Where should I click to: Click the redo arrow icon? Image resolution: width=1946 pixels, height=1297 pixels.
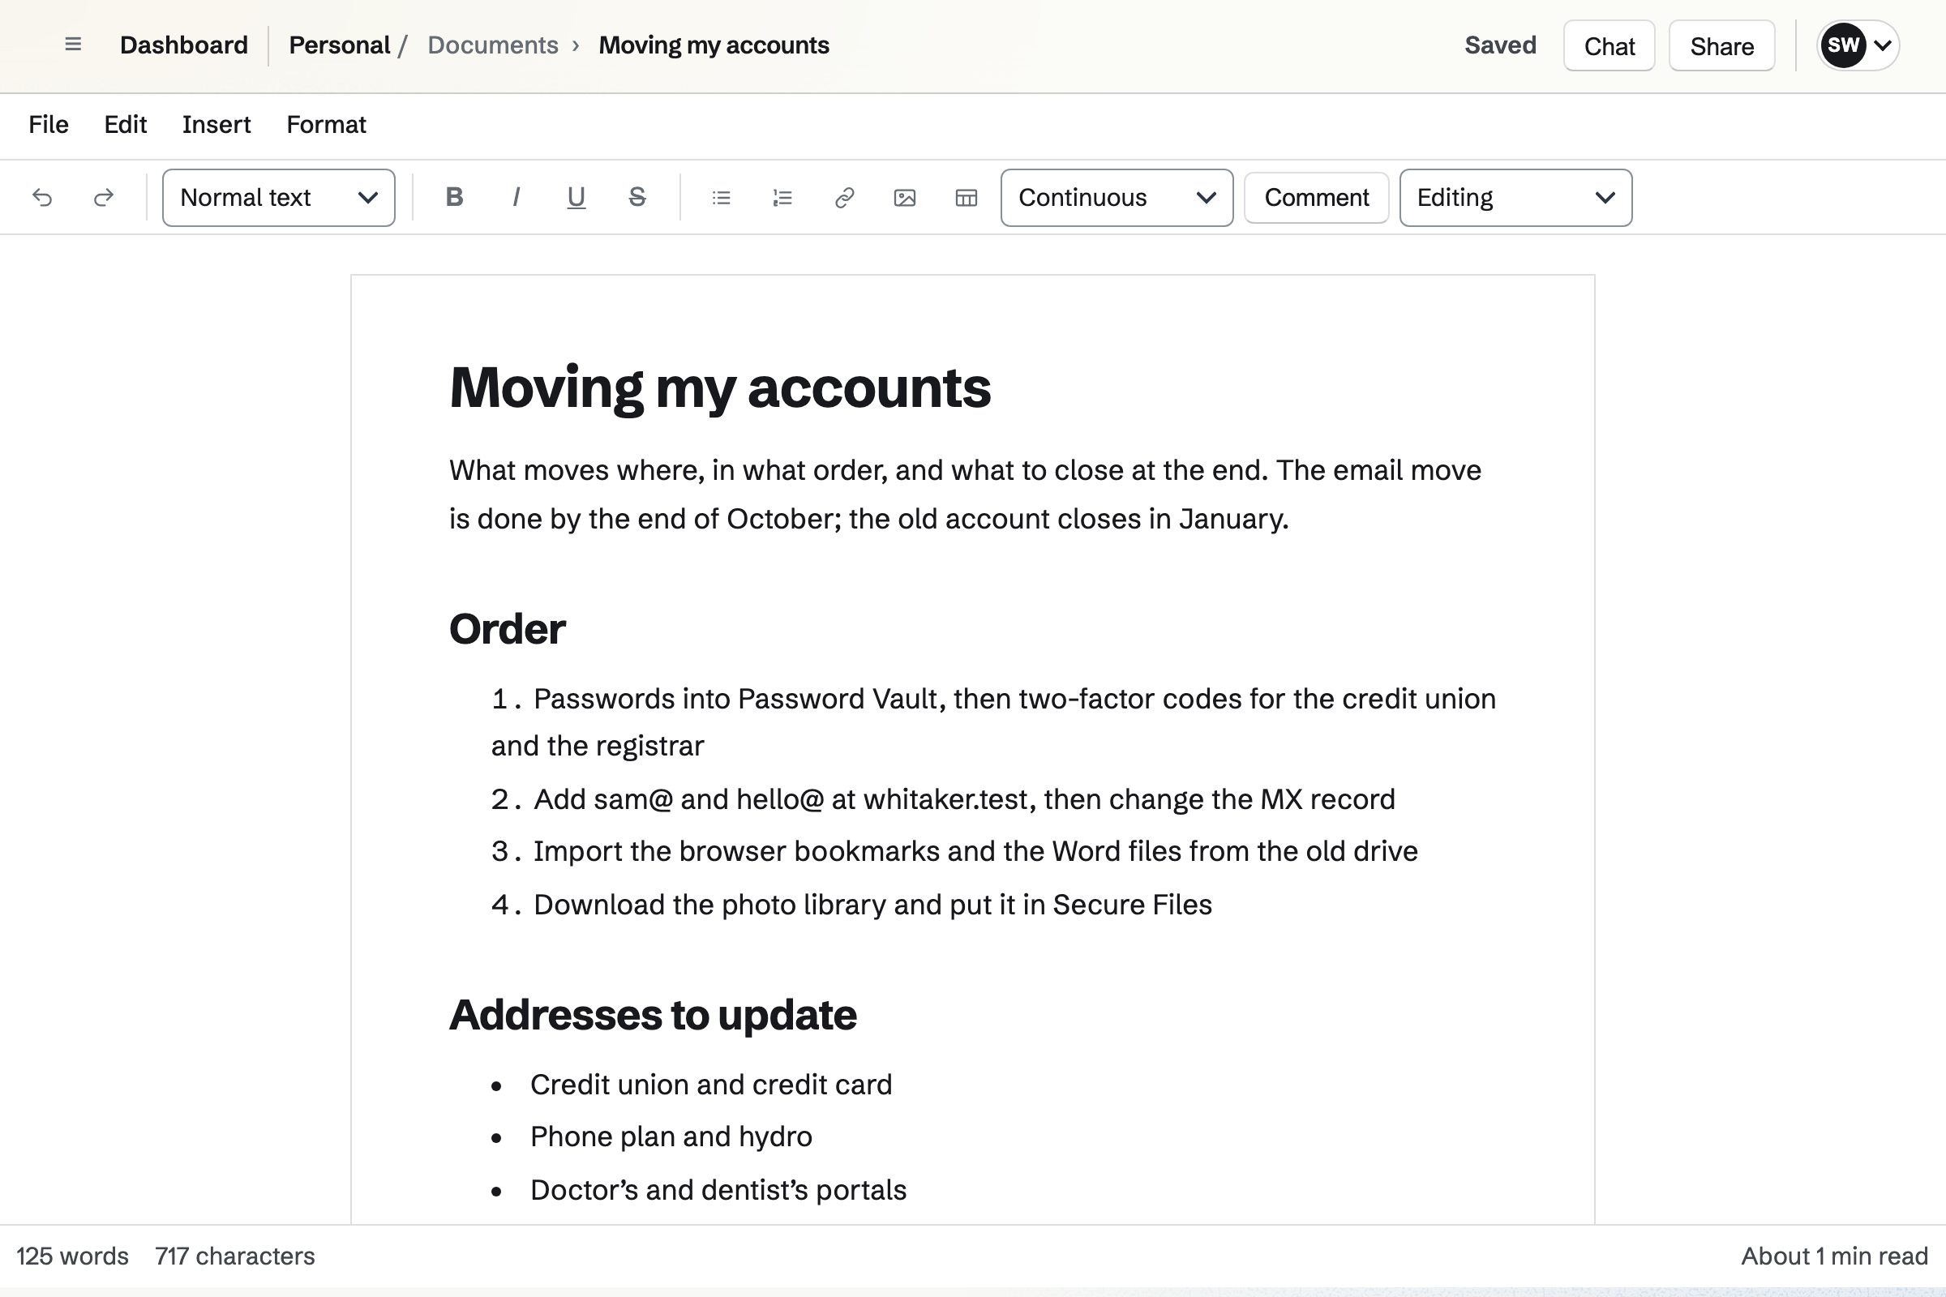[x=104, y=198]
